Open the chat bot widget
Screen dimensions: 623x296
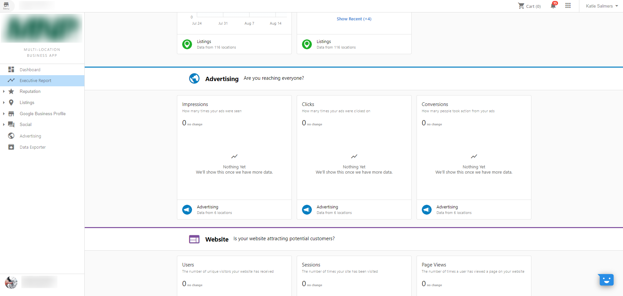(x=606, y=280)
